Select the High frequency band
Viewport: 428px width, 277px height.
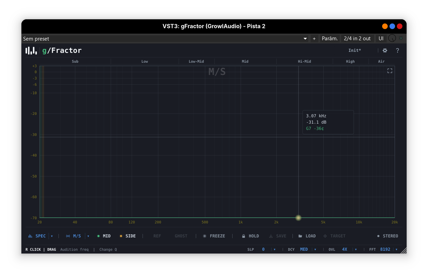pyautogui.click(x=351, y=61)
